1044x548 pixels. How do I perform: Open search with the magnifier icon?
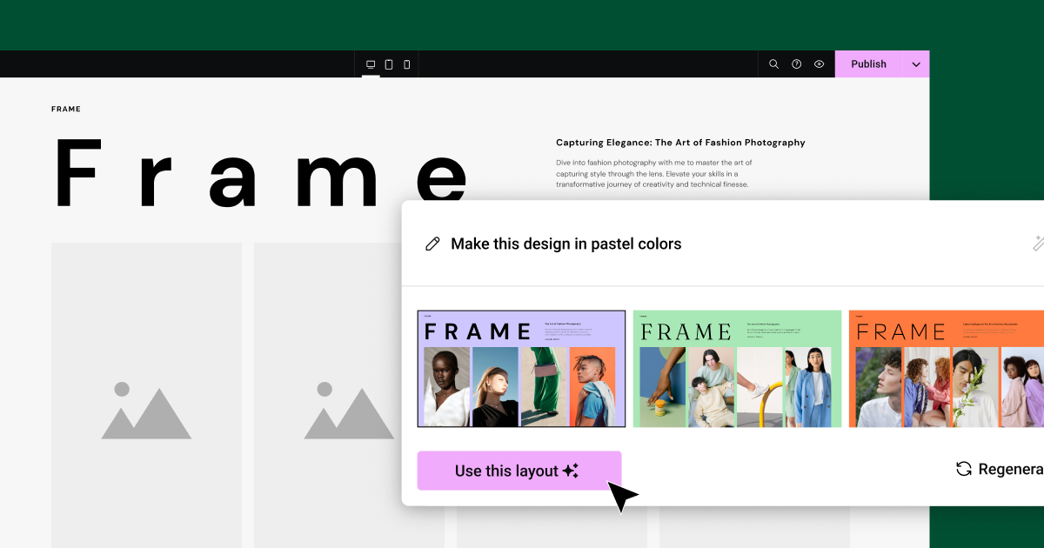click(x=773, y=63)
